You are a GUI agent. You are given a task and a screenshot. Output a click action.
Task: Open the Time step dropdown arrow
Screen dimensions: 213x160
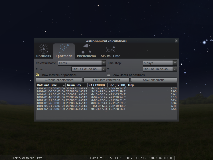175,63
